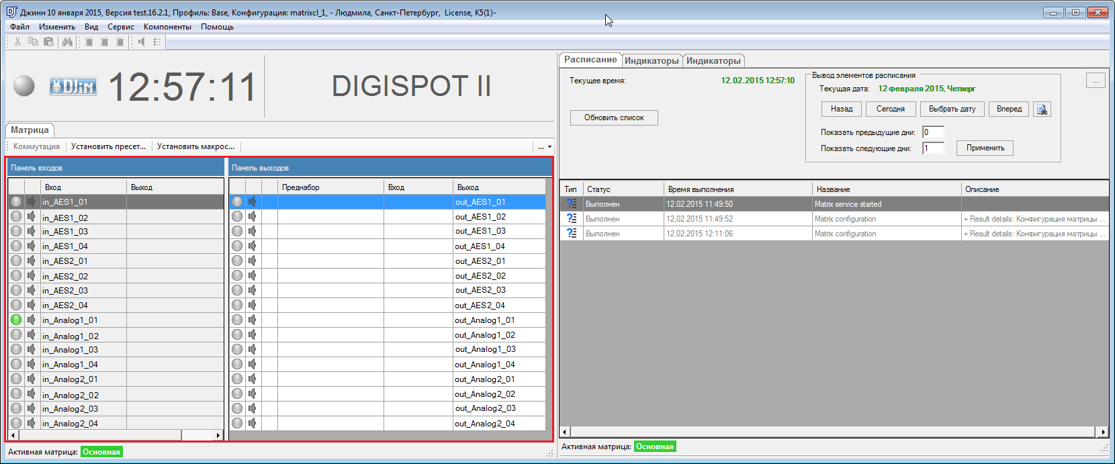Toggle the round indicator for output out_AES2_01
This screenshot has width=1115, height=464.
tap(237, 261)
